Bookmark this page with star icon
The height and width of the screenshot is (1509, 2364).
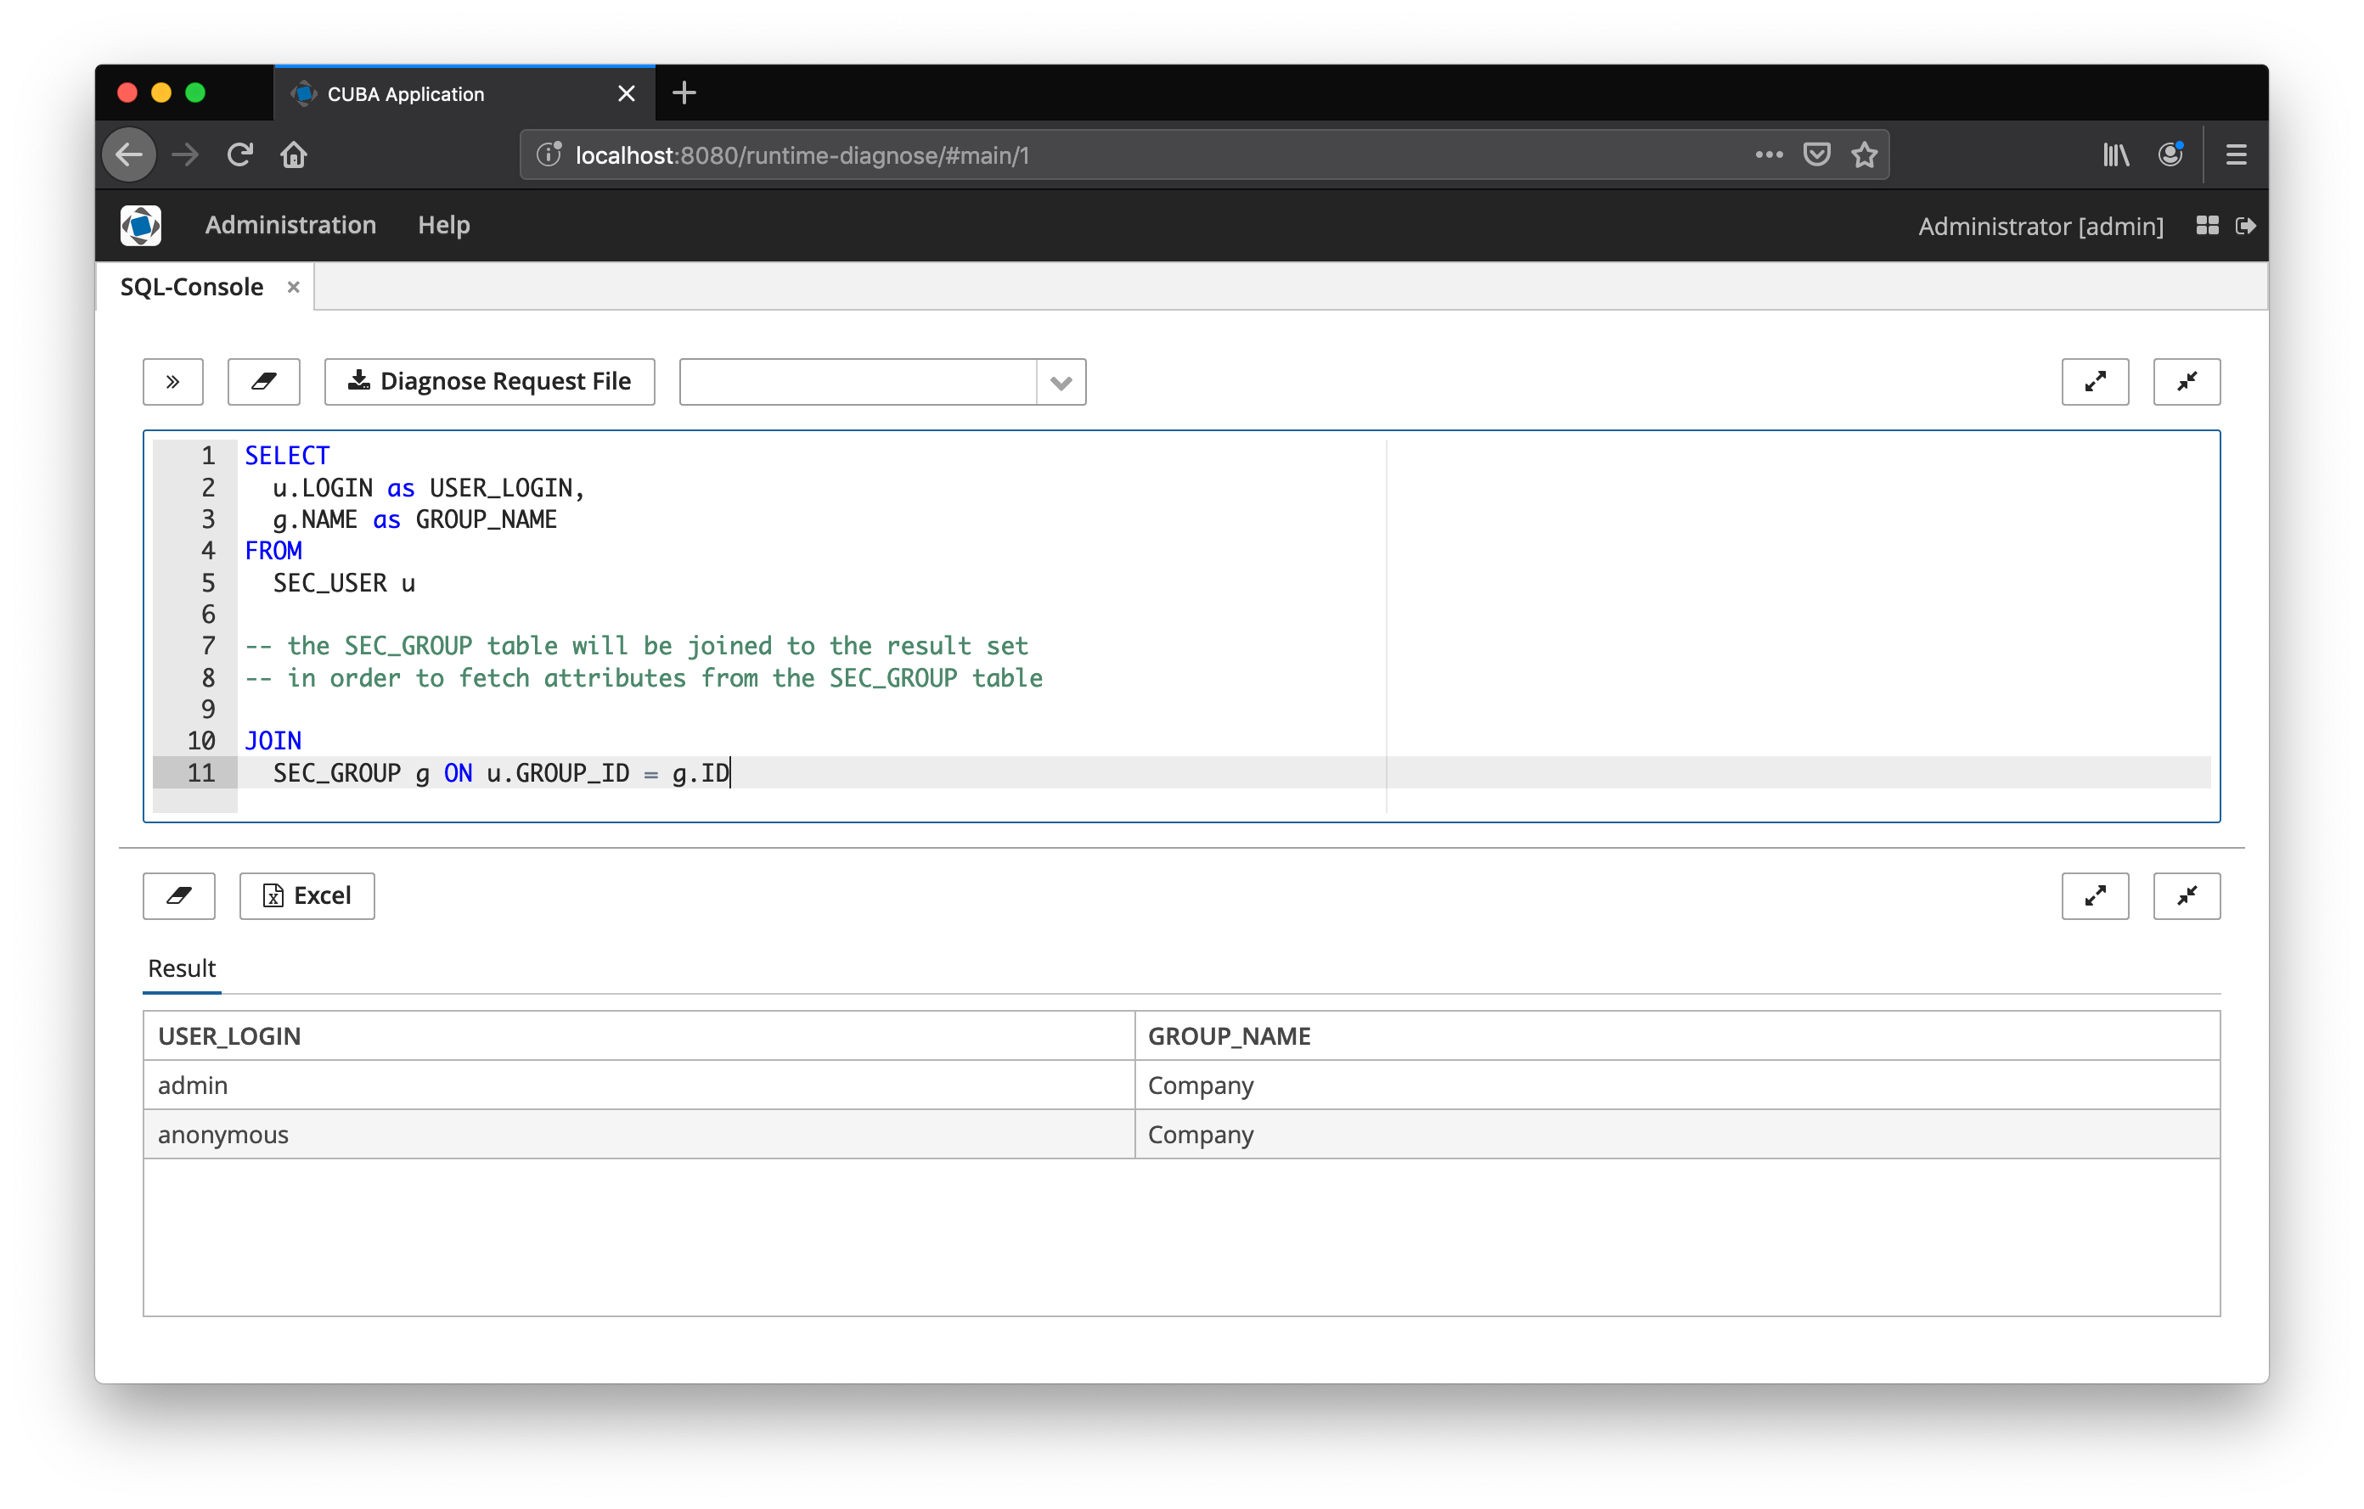click(x=1865, y=154)
